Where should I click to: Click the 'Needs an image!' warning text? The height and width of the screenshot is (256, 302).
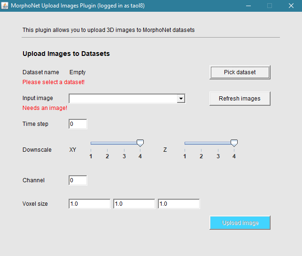(45, 108)
